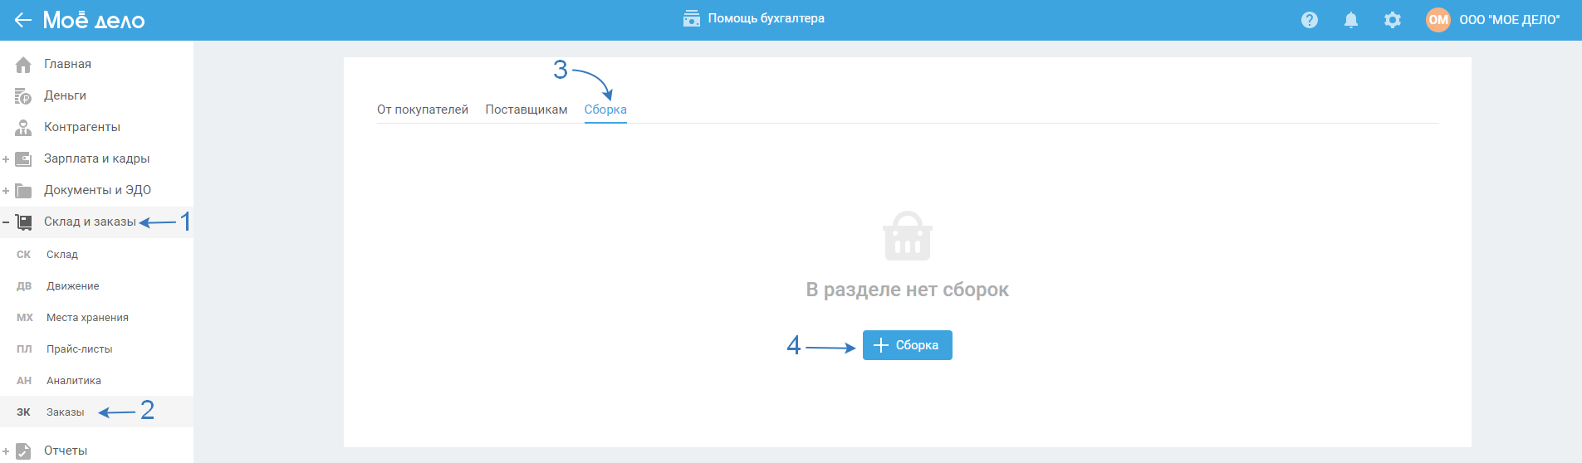
Task: Click the Контрагенты person icon
Action: pos(23,128)
